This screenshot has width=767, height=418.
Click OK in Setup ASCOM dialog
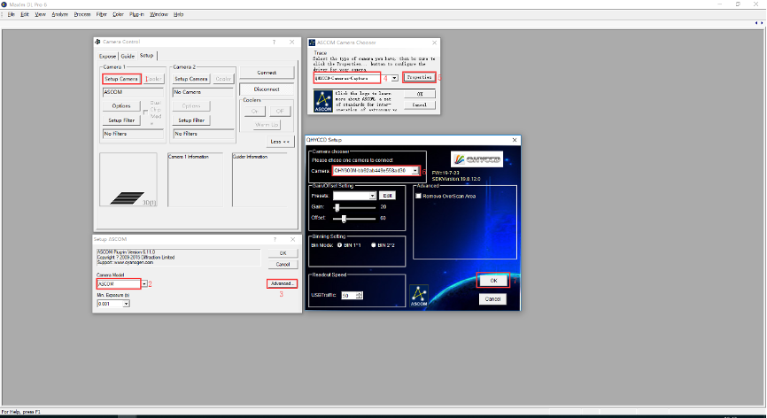pos(283,253)
